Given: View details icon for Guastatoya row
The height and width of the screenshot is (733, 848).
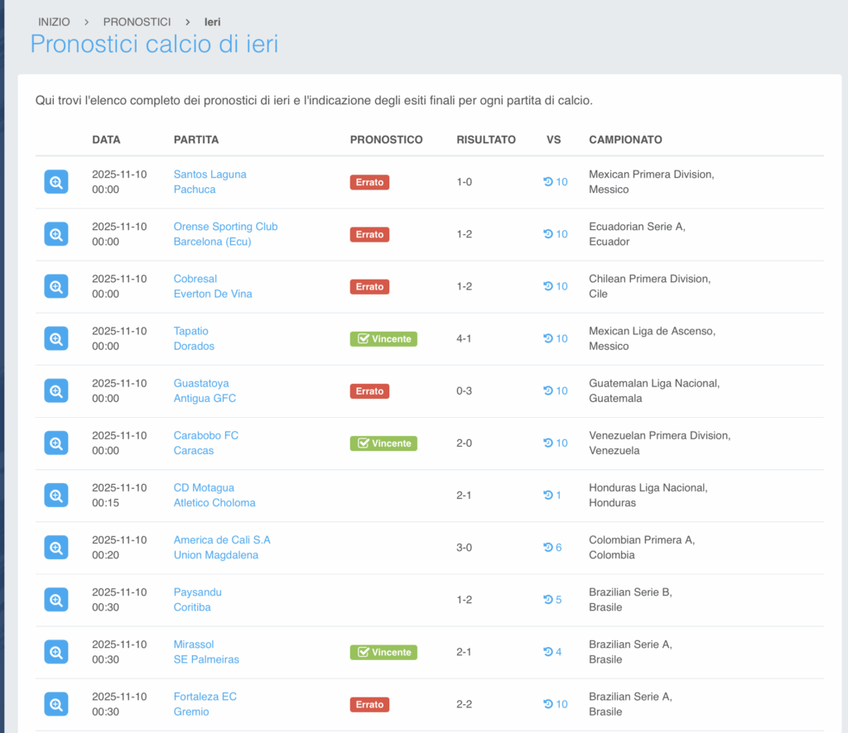Looking at the screenshot, I should point(55,390).
